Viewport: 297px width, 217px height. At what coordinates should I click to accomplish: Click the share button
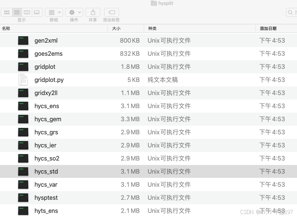click(93, 12)
